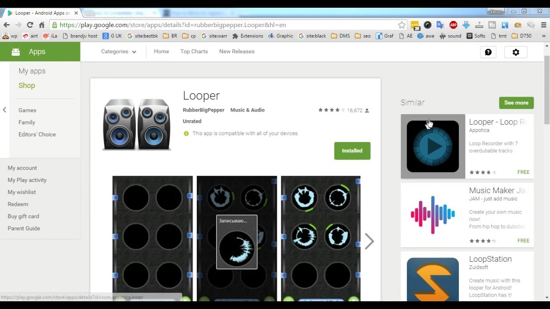The image size is (550, 309).
Task: Show more bookmarks with the overflow chevron
Action: [544, 36]
